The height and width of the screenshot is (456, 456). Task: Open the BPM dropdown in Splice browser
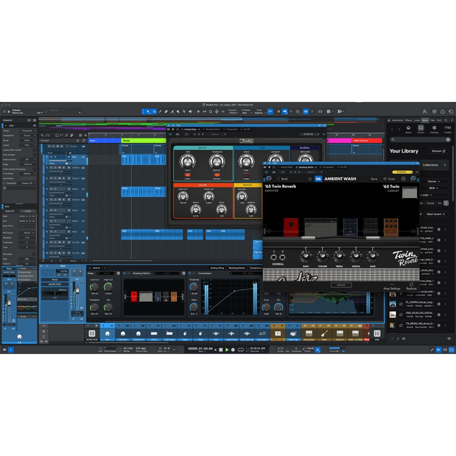click(434, 188)
